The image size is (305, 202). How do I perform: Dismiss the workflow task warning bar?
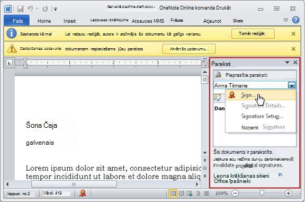click(293, 49)
